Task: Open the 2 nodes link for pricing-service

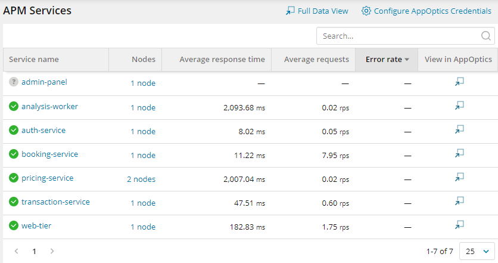Action: click(x=141, y=179)
